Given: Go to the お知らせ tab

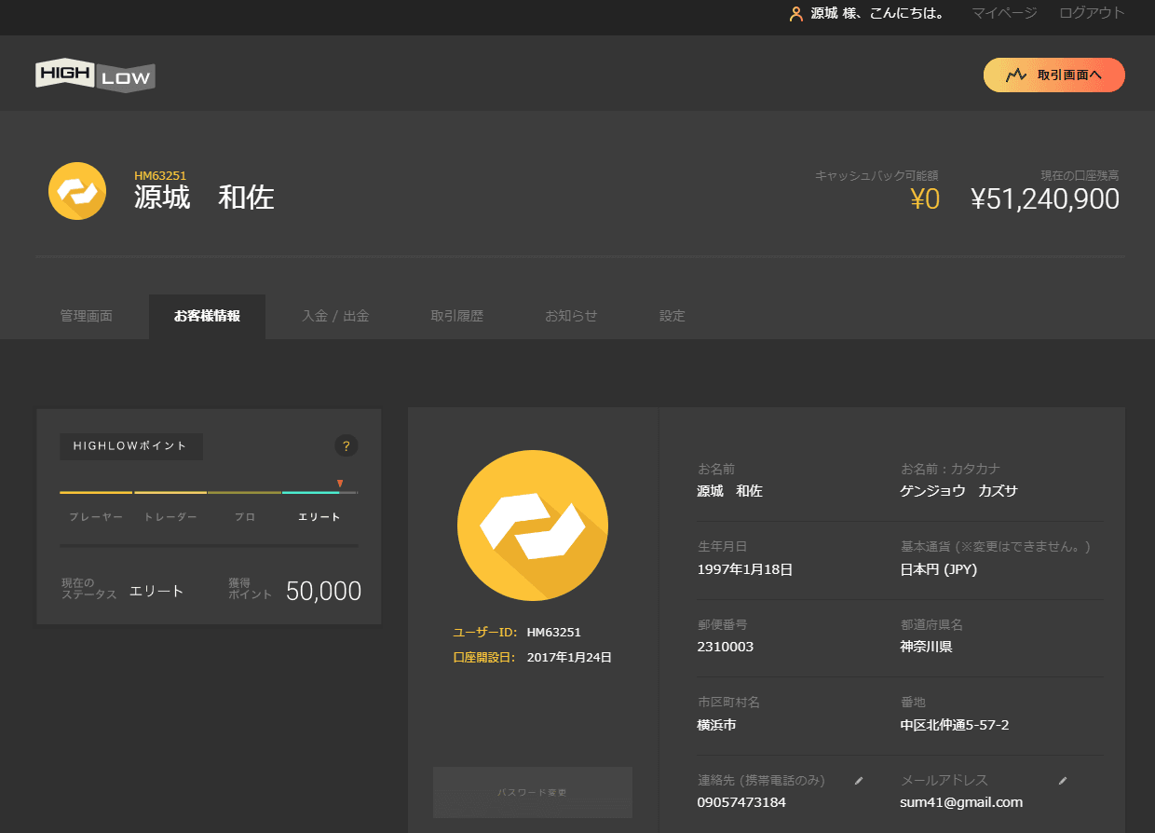Looking at the screenshot, I should point(571,316).
